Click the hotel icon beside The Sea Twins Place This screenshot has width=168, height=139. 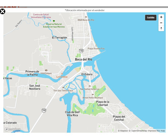[63, 87]
